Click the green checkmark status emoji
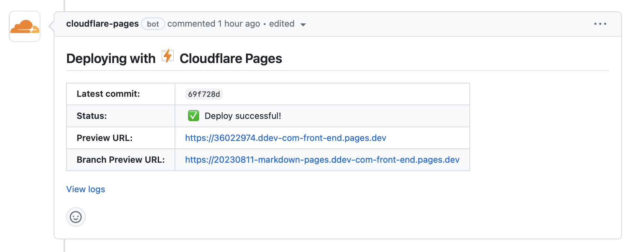Screen dimensions: 634x252 194,116
